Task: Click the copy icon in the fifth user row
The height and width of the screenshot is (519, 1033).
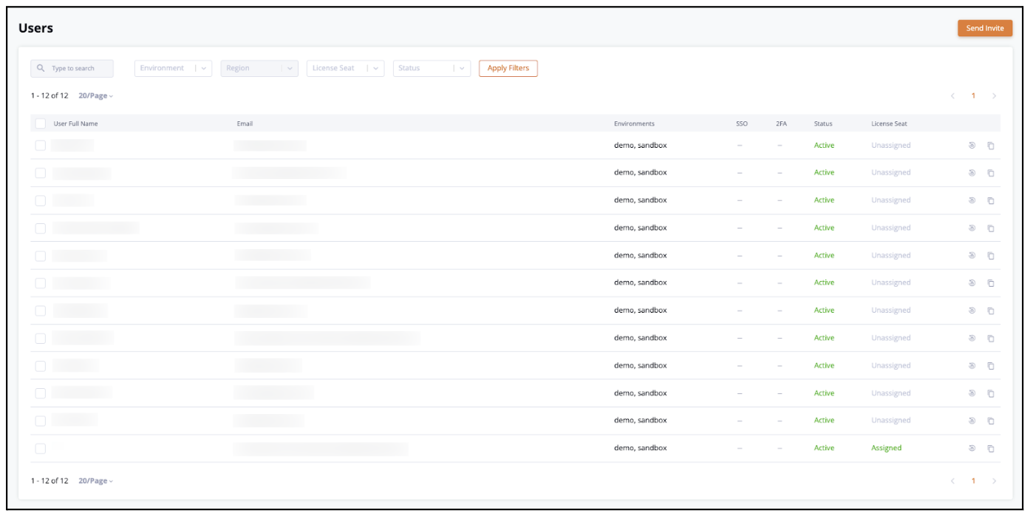Action: [991, 255]
